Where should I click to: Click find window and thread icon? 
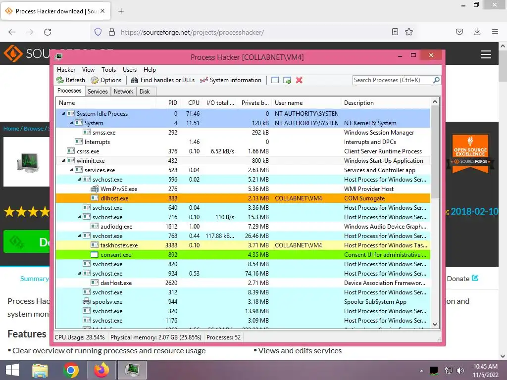pos(287,80)
